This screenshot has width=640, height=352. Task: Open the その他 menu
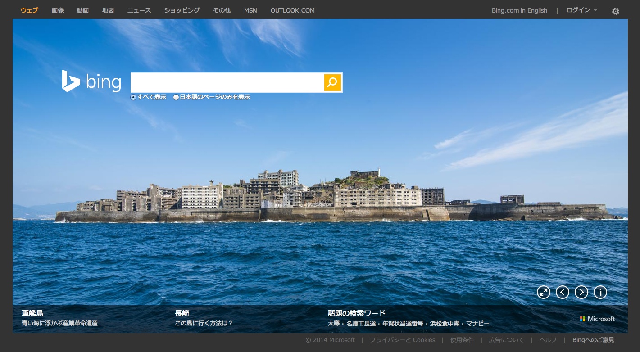[x=222, y=10]
